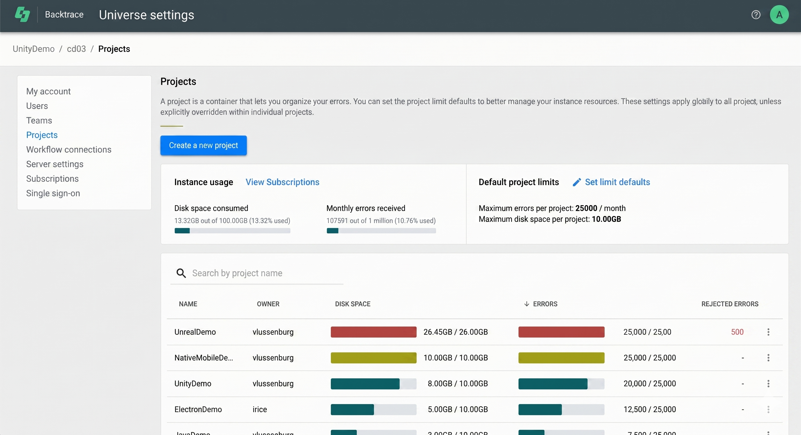
Task: Open the three-dot menu for UnrealDemo
Action: coord(768,332)
